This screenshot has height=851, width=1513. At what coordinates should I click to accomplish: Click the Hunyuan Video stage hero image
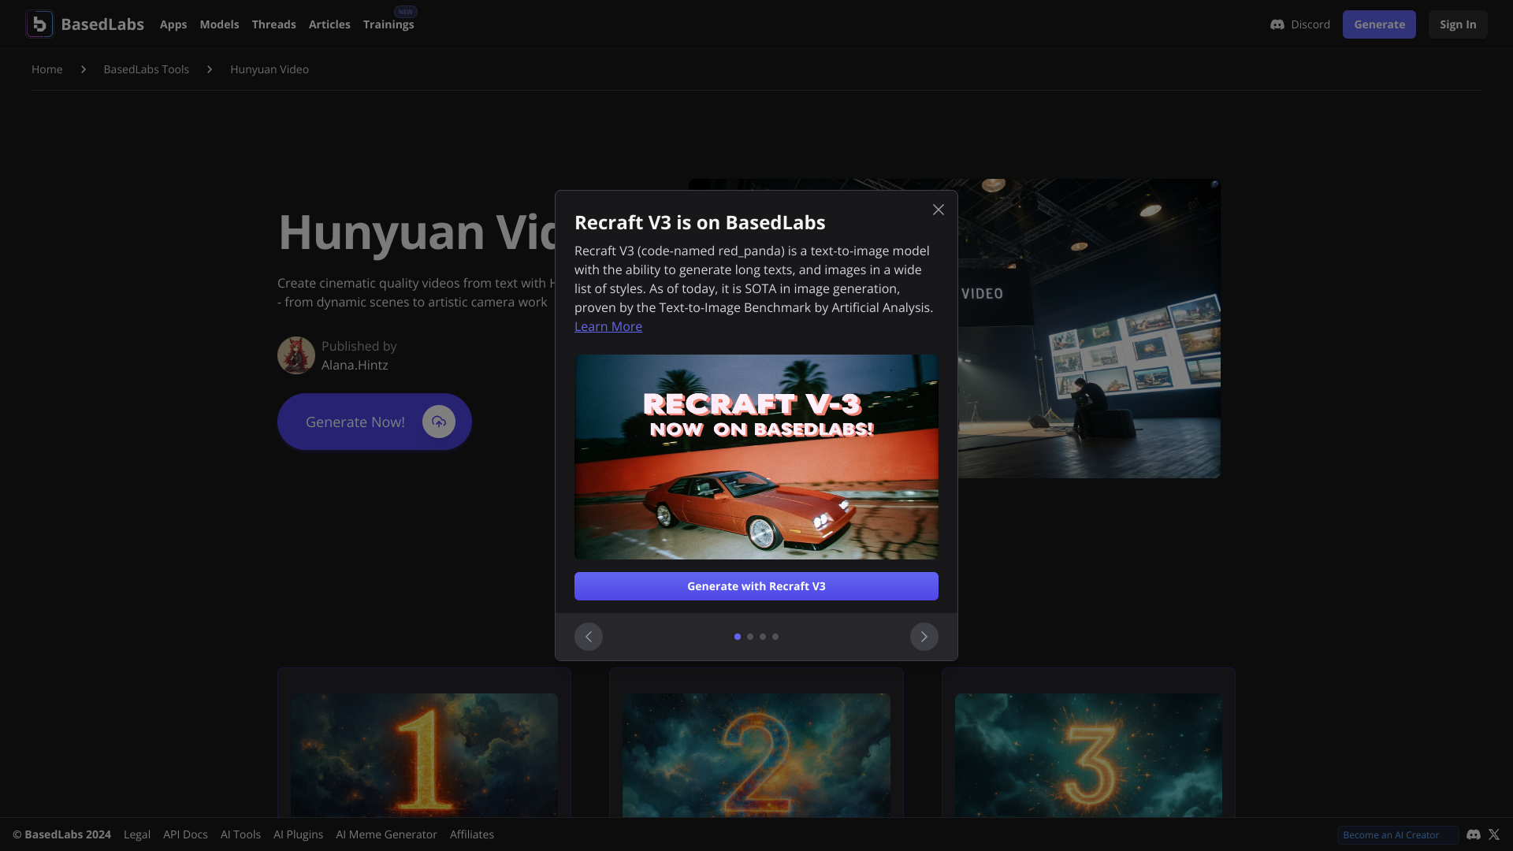click(1089, 329)
